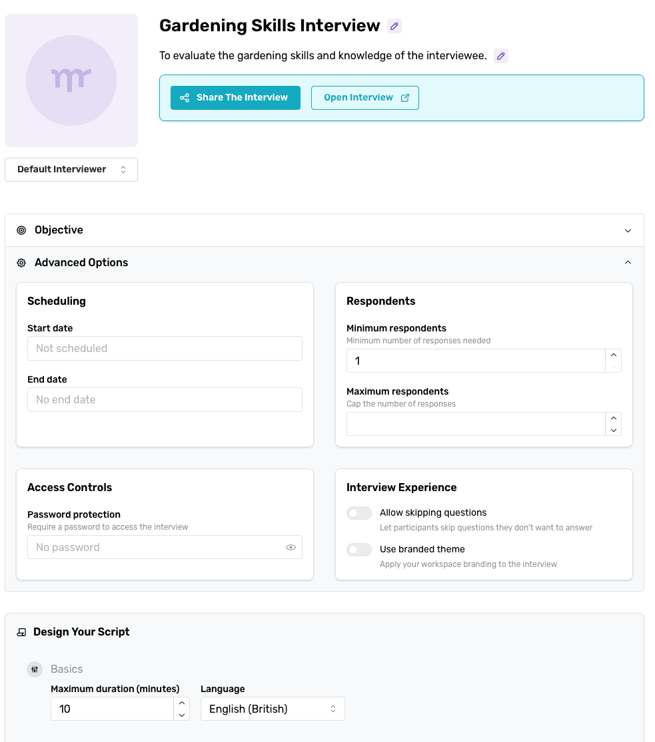
Task: Click the pencil icon beside the interview title
Action: point(394,25)
